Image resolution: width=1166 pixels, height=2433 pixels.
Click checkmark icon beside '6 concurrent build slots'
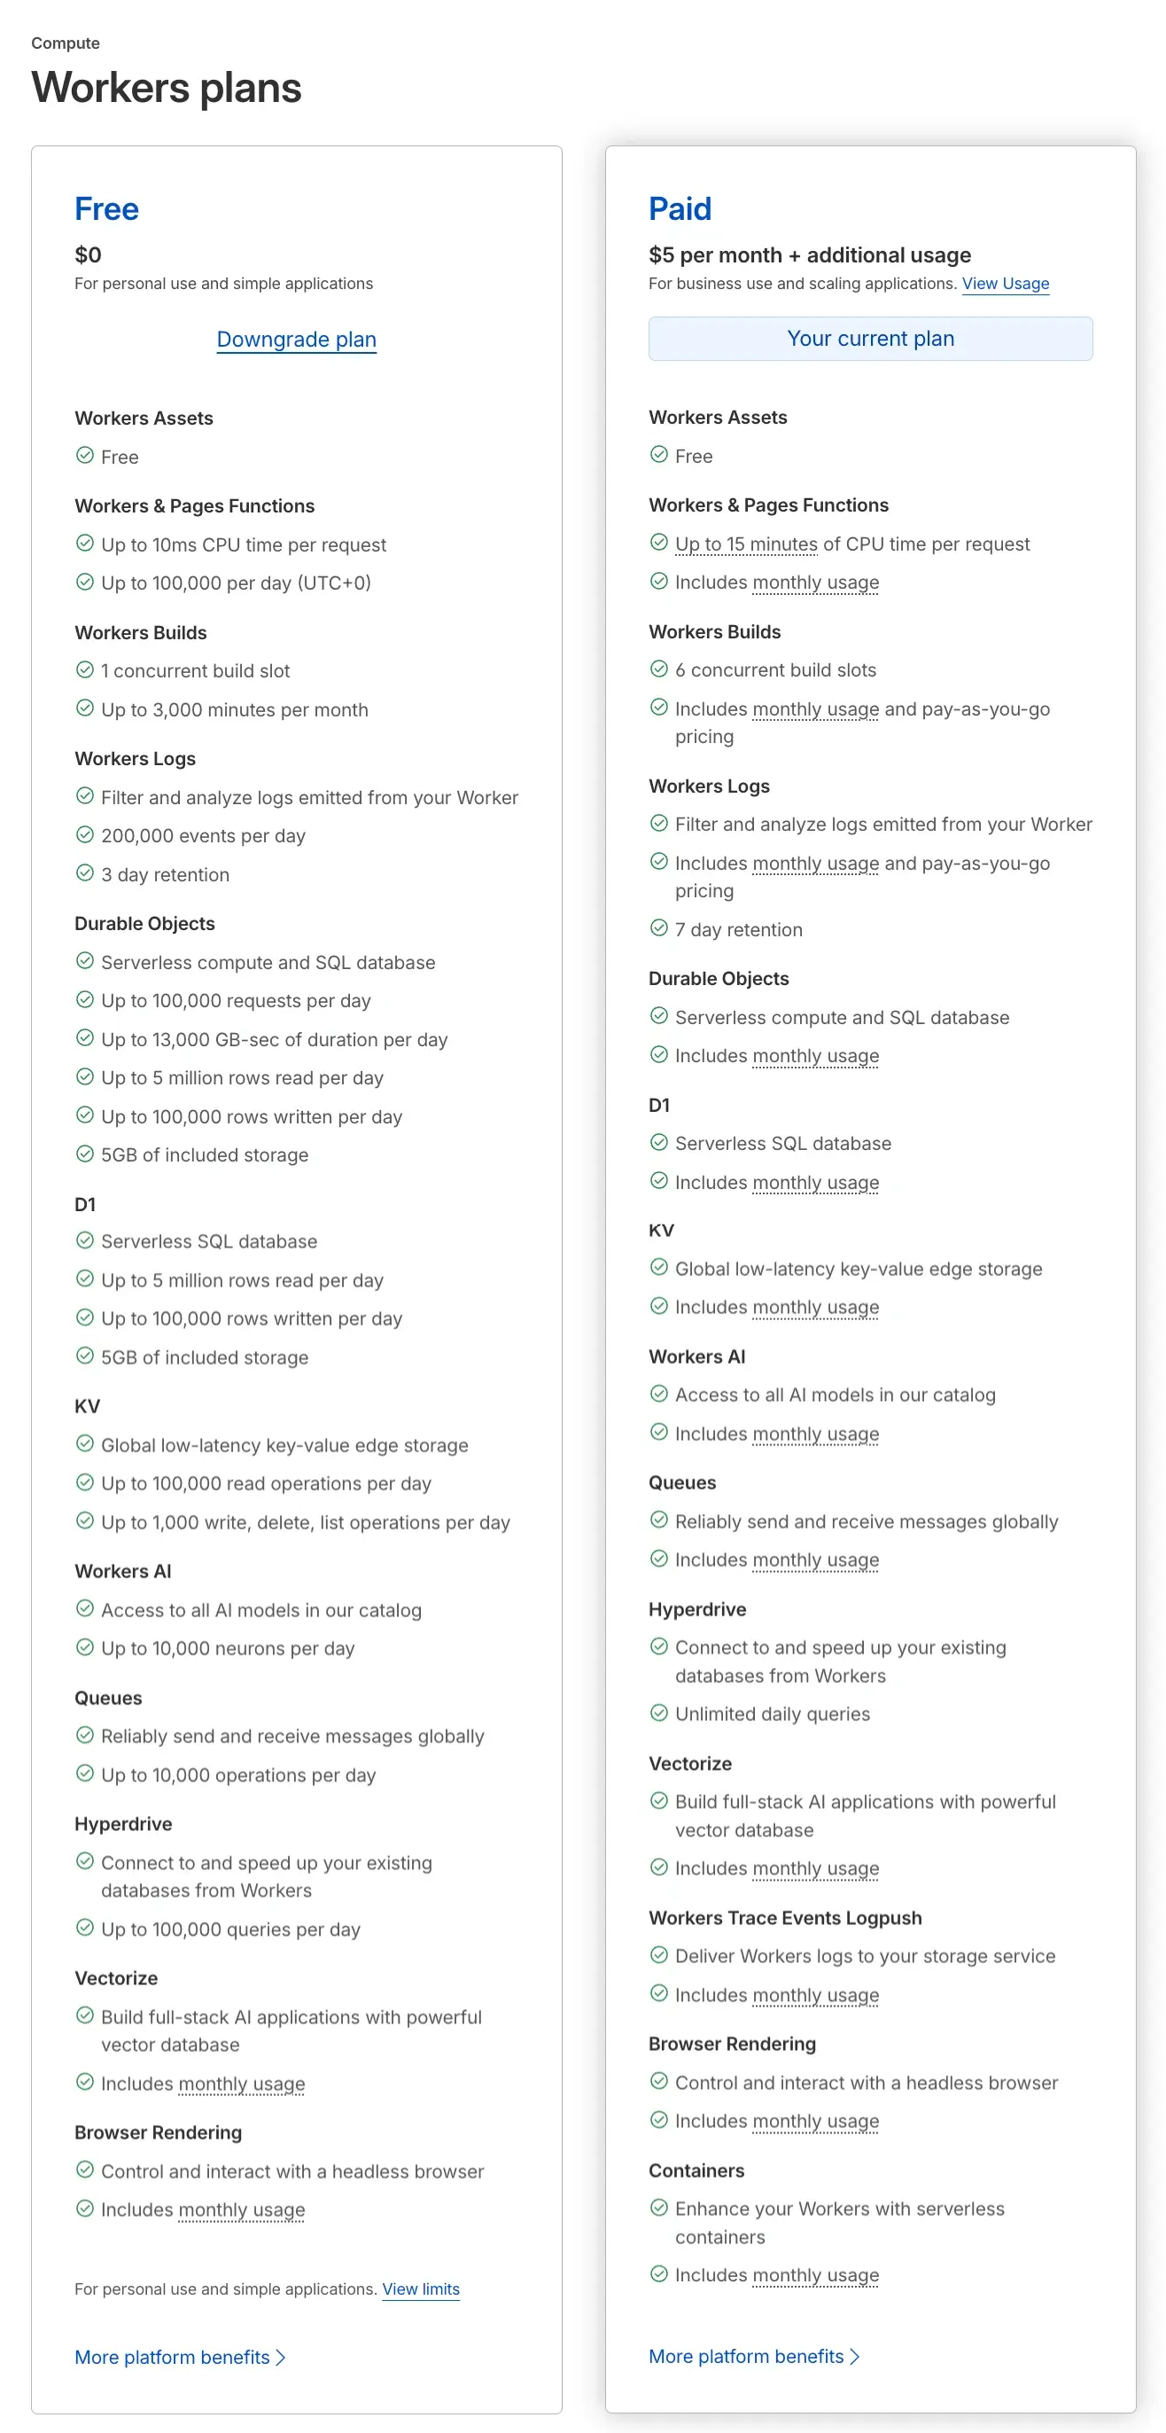point(659,669)
